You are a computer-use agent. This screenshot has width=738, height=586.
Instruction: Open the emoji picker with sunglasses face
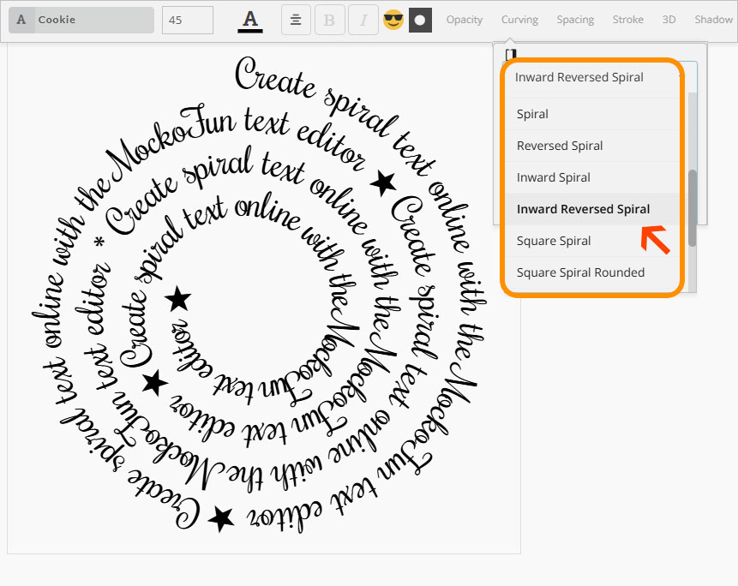[393, 20]
